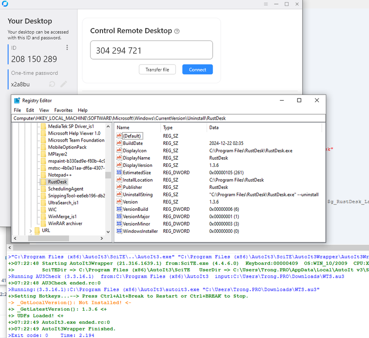Click the tree scroll down arrow

tap(108, 232)
